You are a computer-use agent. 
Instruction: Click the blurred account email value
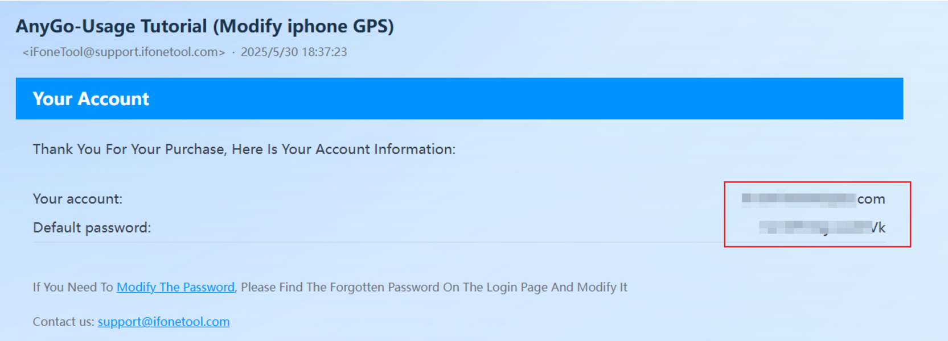tap(813, 199)
